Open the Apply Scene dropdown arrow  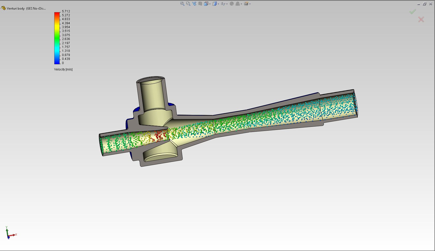click(242, 4)
